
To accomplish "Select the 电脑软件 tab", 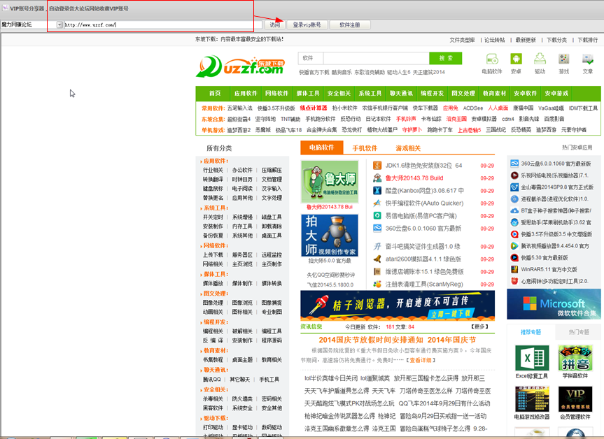I will tap(322, 147).
